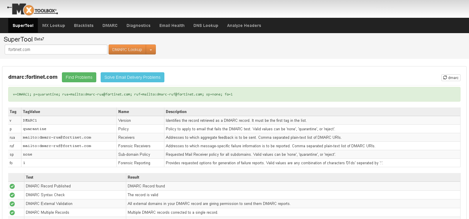Open the Email Health tab

click(172, 25)
